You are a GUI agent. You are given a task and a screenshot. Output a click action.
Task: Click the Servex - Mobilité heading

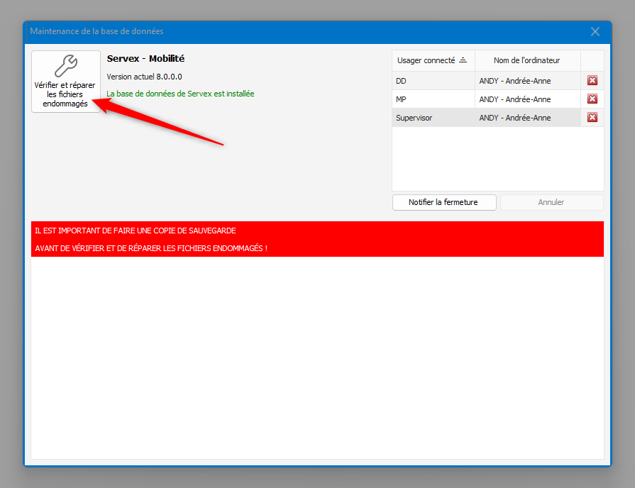(x=145, y=59)
